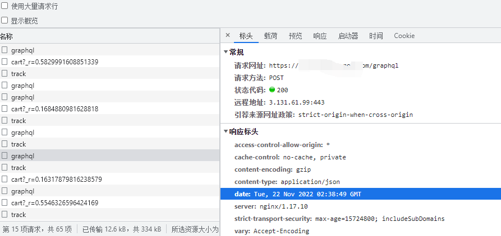Screen dimensions: 501x236
Task: Check the box beside cart?_r=0.5829991608851339
Action: [4, 62]
